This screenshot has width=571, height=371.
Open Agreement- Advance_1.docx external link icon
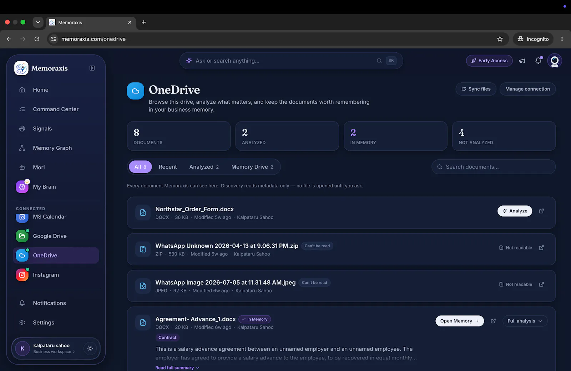tap(493, 321)
